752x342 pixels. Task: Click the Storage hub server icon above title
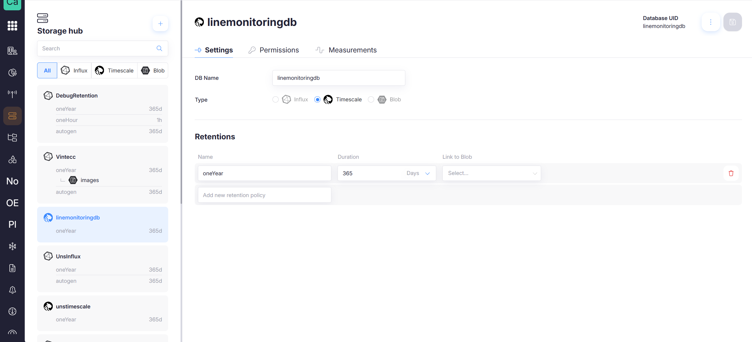coord(43,18)
